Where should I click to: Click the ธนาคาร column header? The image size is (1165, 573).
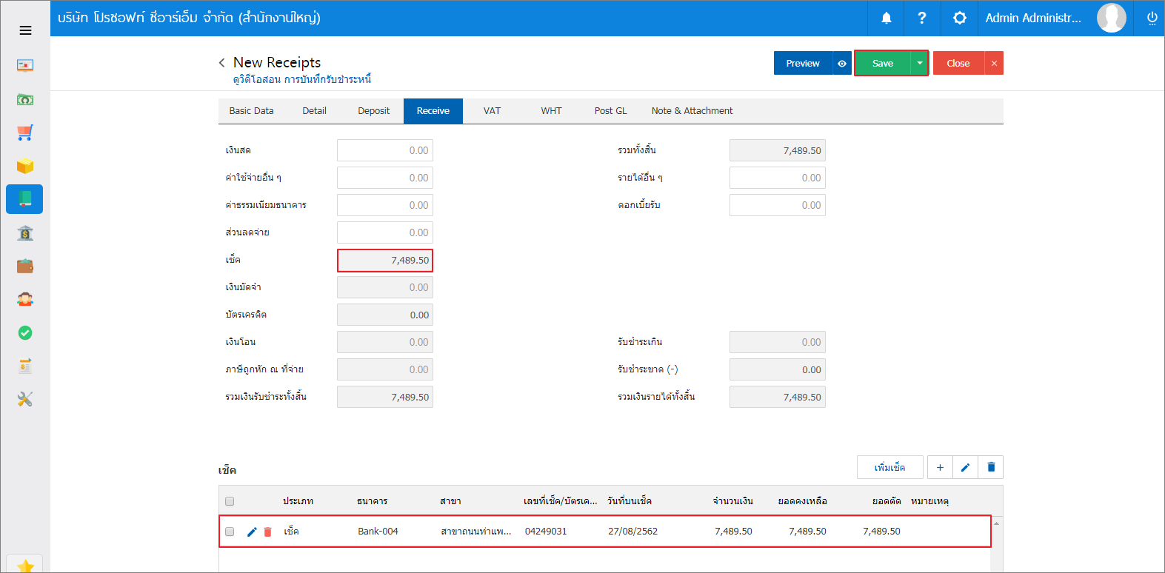[372, 501]
